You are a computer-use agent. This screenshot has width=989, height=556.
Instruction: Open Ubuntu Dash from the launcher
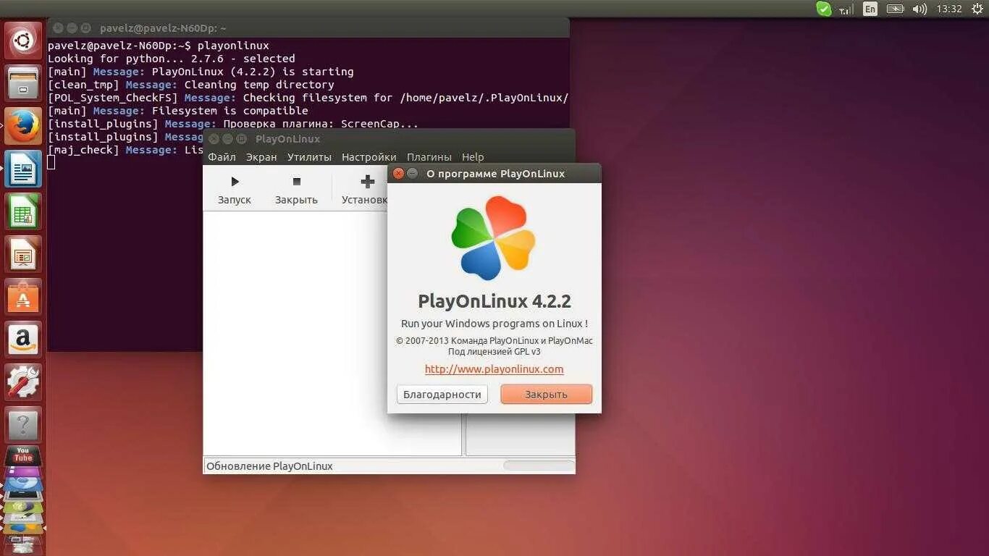(23, 41)
